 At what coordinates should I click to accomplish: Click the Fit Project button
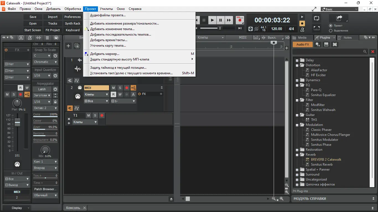53,30
